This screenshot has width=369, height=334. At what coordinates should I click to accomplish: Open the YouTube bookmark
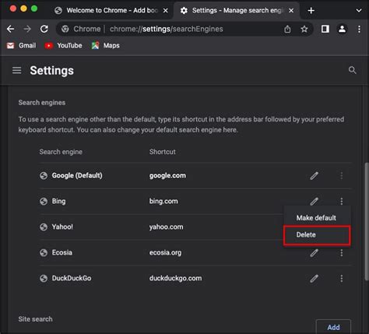click(x=63, y=46)
